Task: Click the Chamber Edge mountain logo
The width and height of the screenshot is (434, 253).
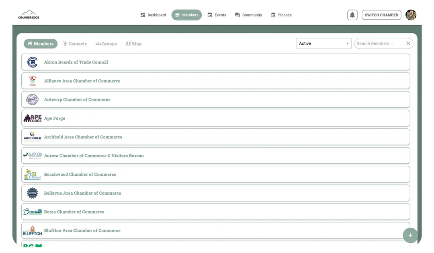Action: [29, 14]
